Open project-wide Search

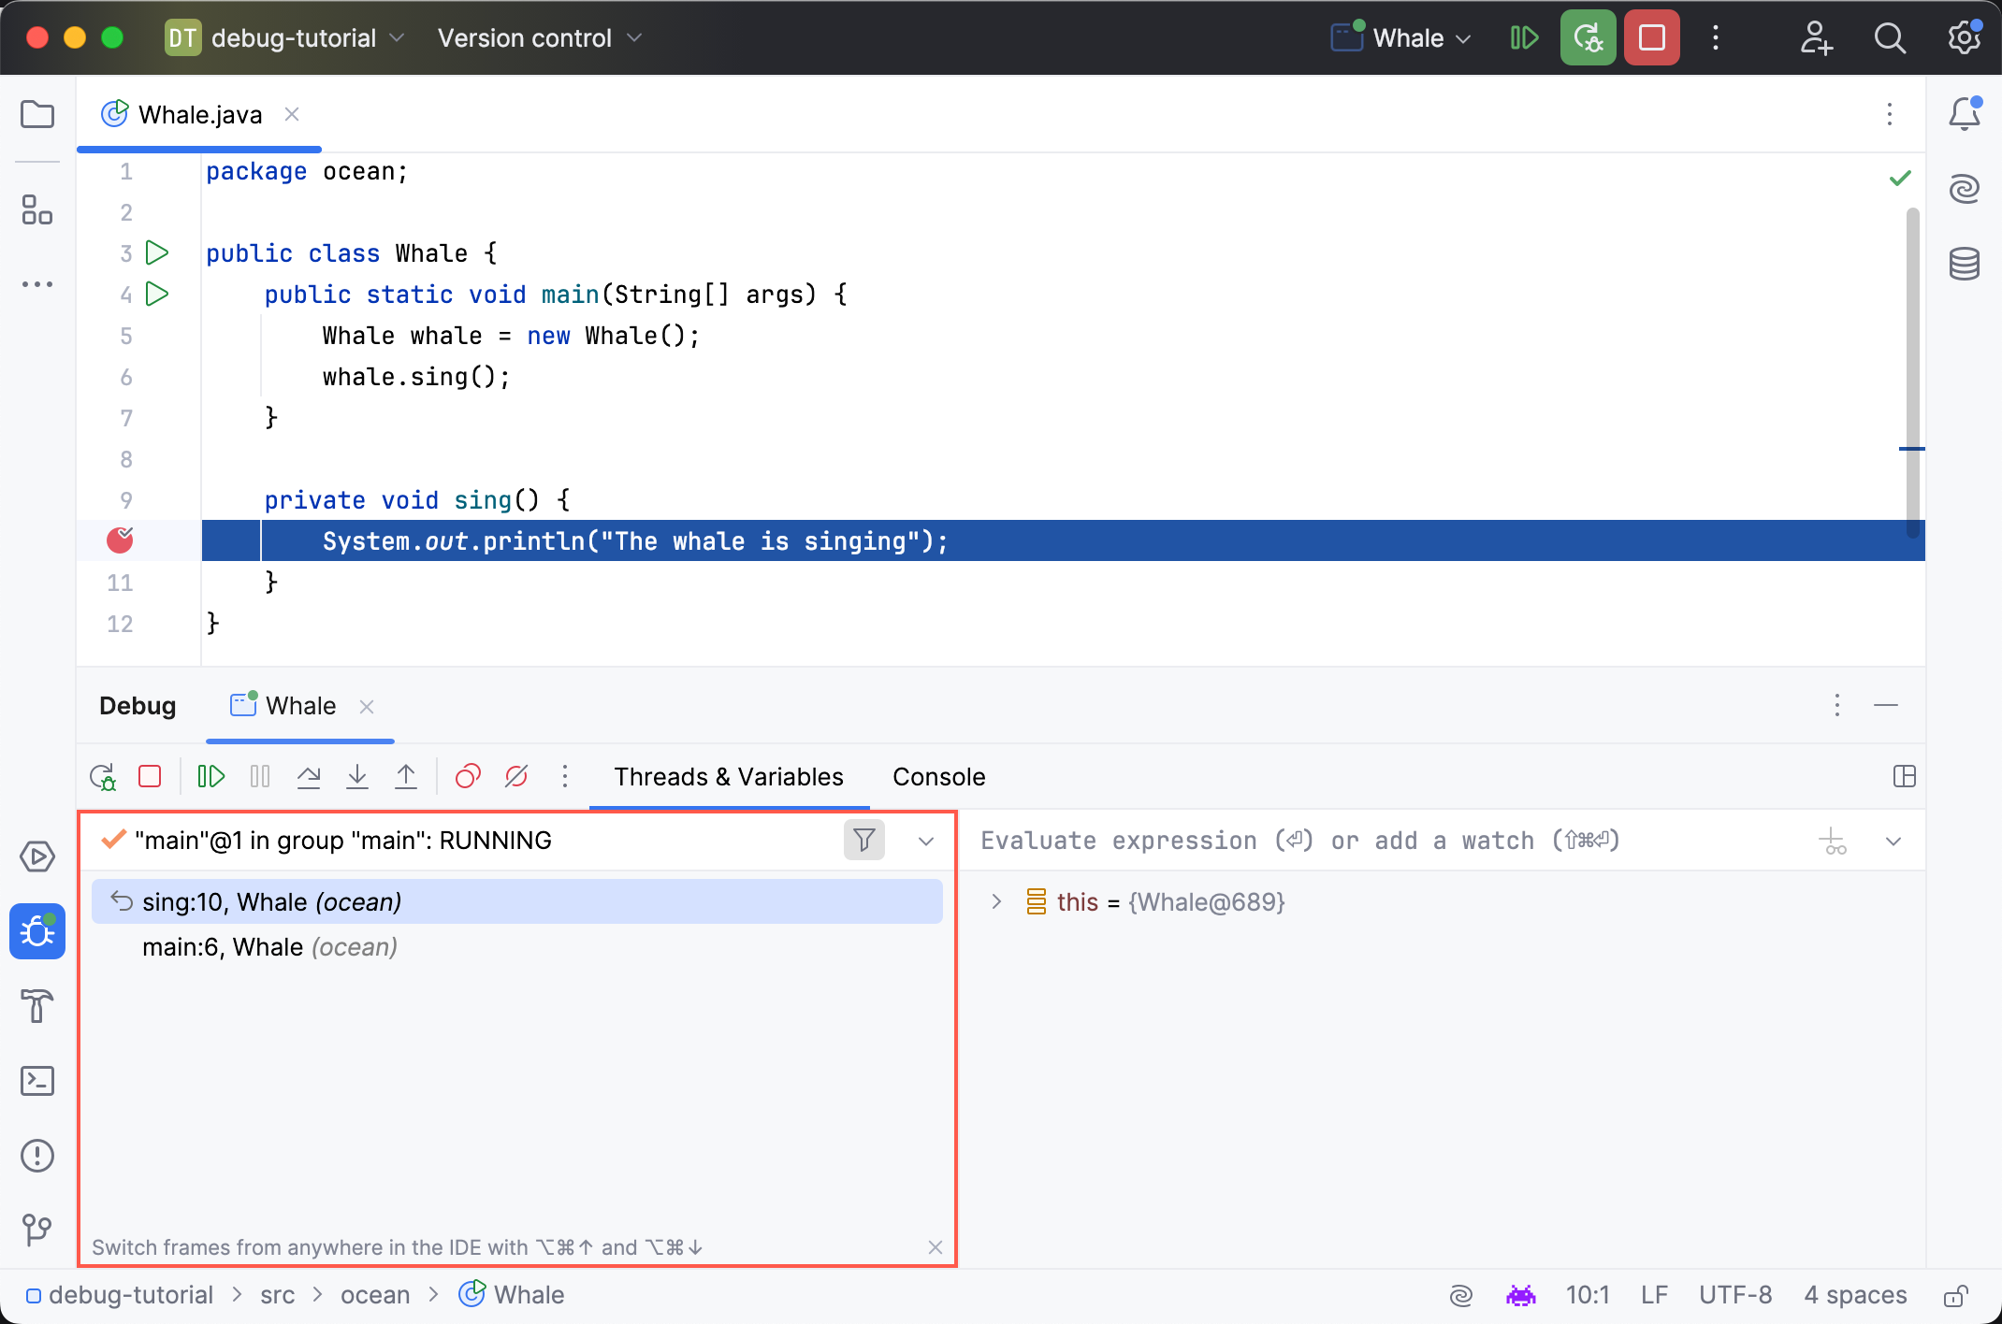point(1890,38)
